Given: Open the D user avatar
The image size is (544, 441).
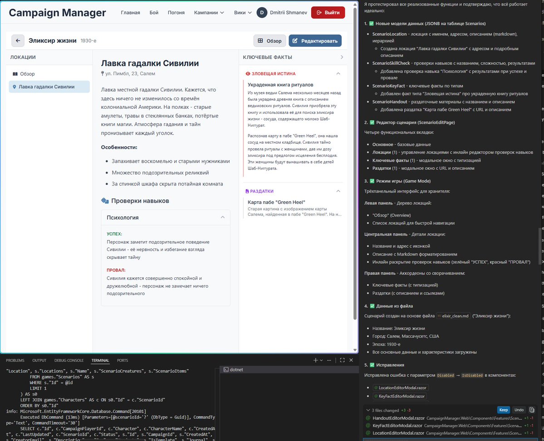Looking at the screenshot, I should [262, 13].
